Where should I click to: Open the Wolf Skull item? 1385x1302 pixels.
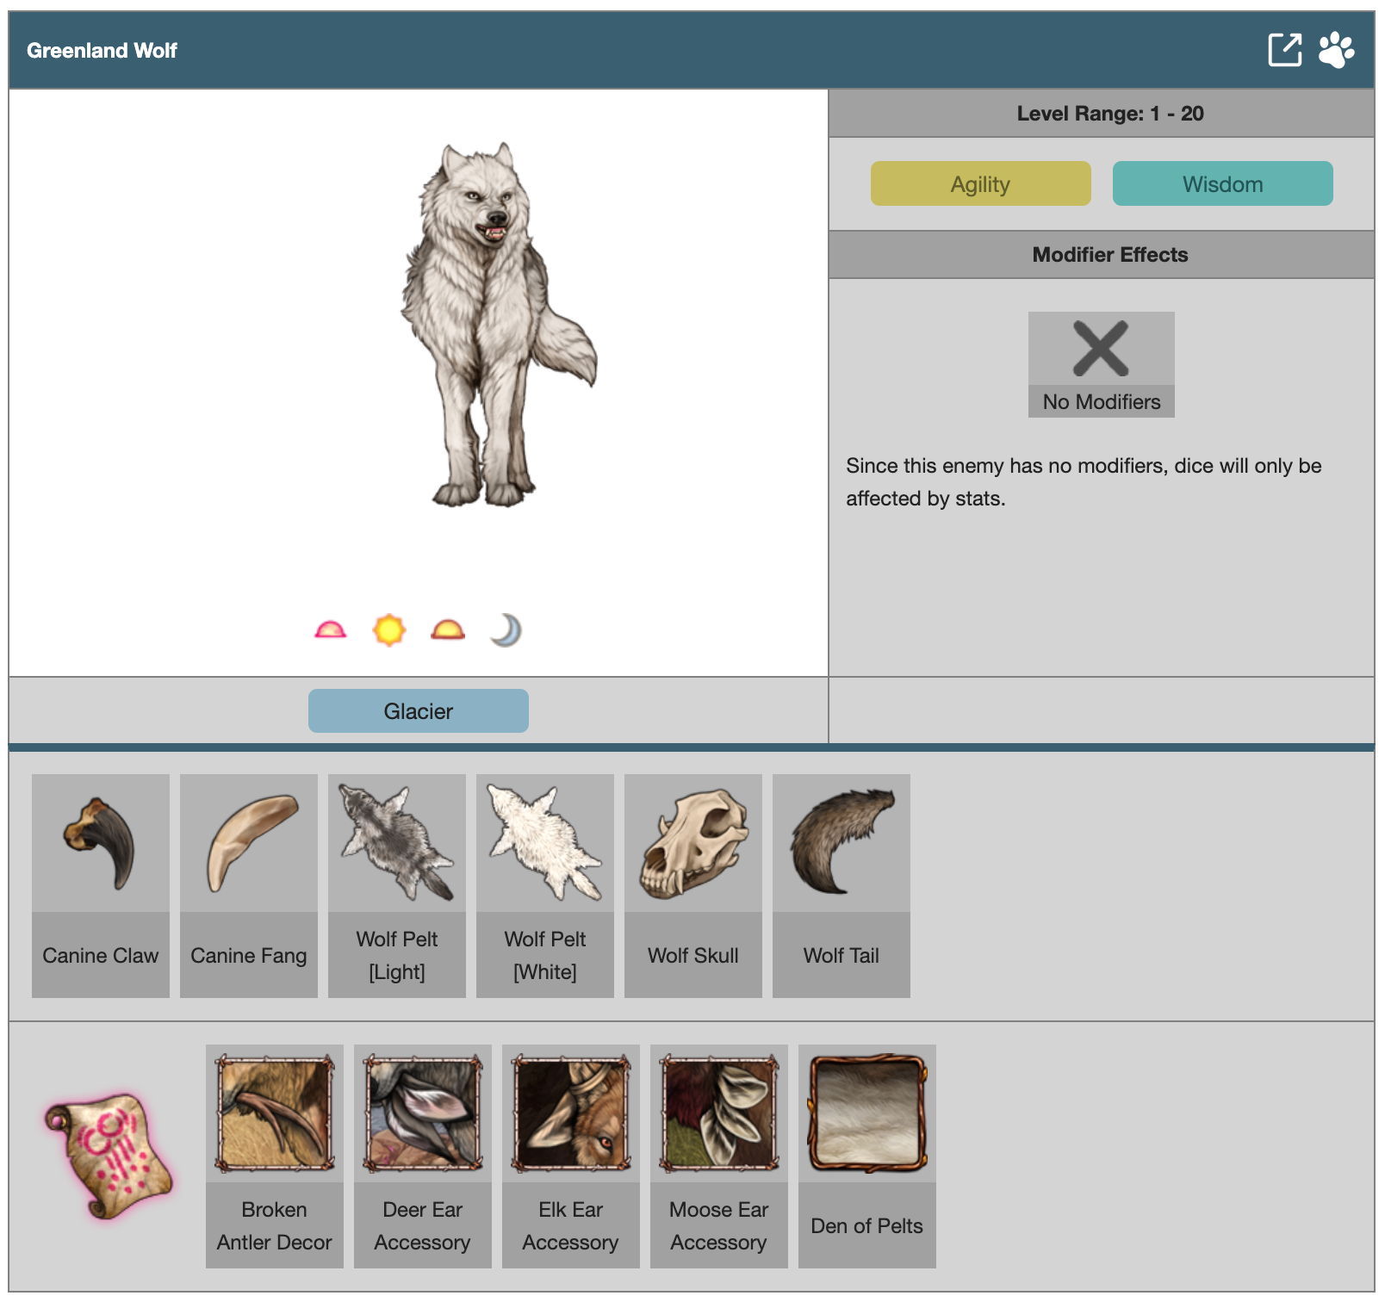coord(693,885)
